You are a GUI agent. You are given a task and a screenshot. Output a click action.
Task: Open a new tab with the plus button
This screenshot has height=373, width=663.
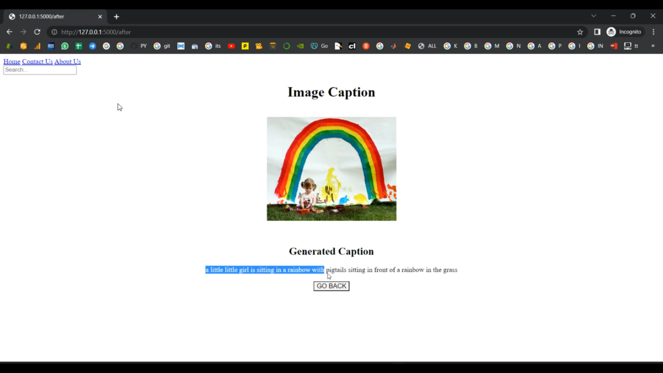[117, 17]
